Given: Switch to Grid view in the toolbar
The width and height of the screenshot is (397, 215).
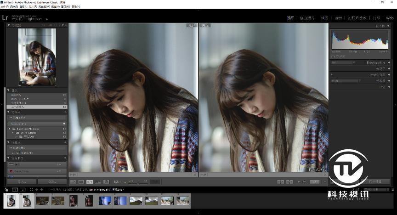Looking at the screenshot, I should pyautogui.click(x=73, y=182).
